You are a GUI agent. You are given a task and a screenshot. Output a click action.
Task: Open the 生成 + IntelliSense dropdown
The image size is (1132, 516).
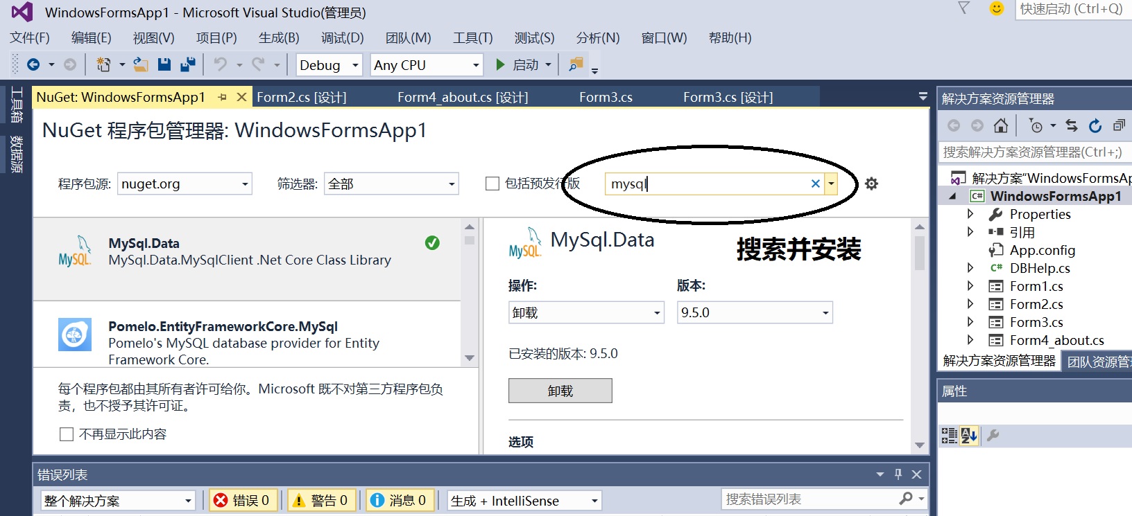(524, 500)
